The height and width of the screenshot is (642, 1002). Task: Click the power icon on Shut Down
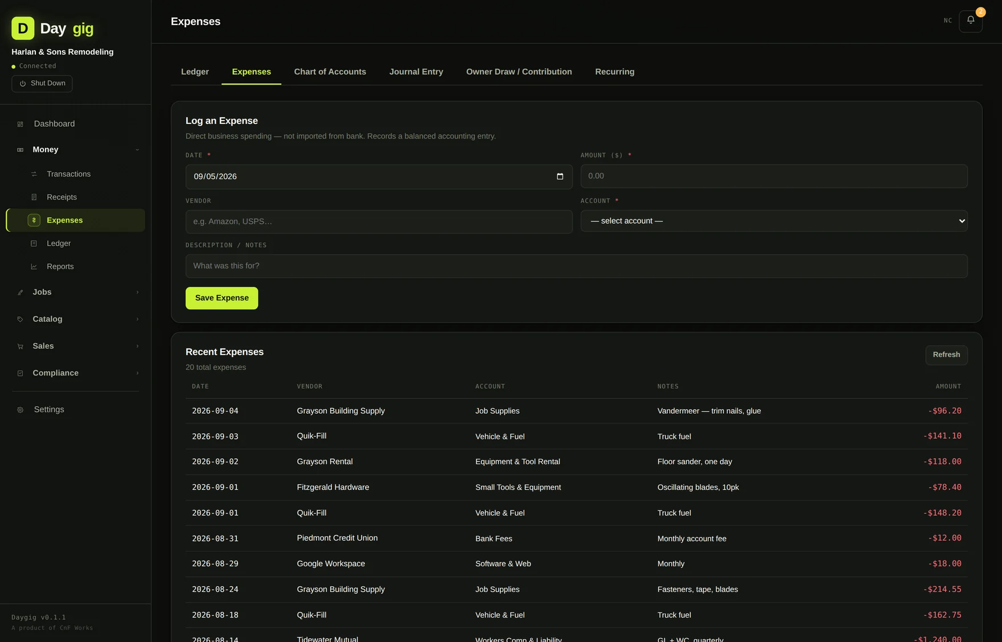pos(23,84)
